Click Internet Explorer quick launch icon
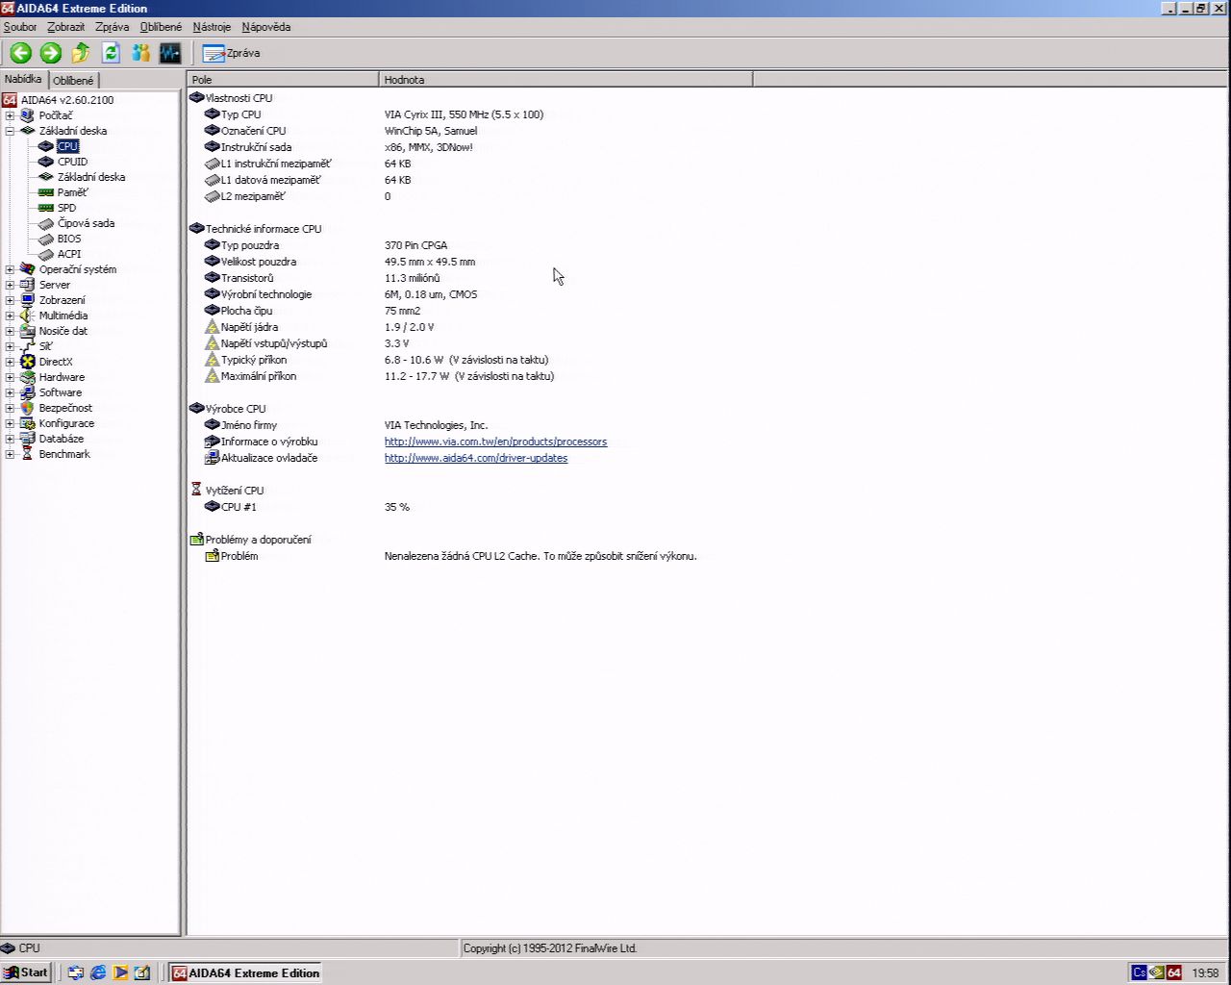This screenshot has height=985, width=1231. coord(98,972)
